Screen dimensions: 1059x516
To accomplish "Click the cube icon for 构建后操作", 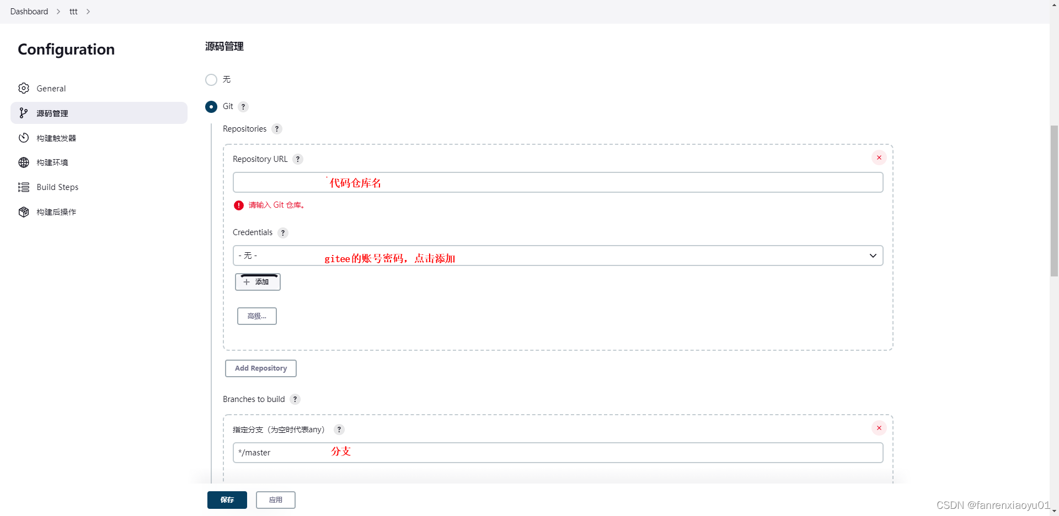I will tap(24, 212).
